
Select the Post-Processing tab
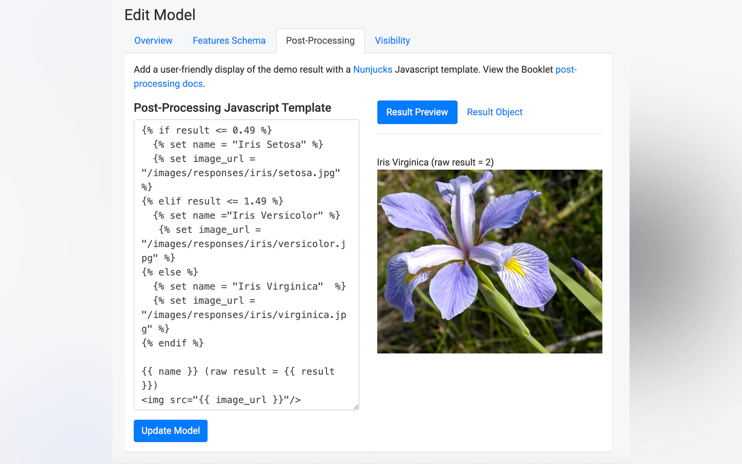[x=320, y=41]
